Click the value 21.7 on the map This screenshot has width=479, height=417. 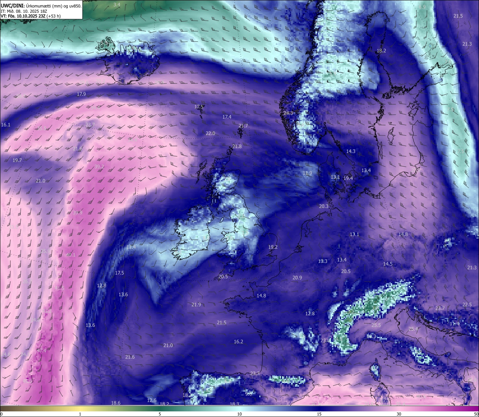coord(243,126)
